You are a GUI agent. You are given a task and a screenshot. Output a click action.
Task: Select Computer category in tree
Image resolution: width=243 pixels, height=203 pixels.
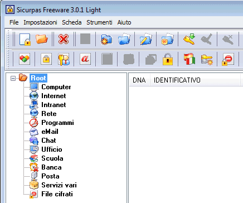[56, 87]
